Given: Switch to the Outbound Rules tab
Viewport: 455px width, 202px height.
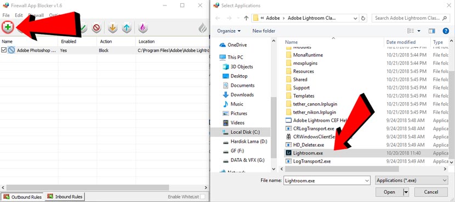Looking at the screenshot, I should 22,197.
